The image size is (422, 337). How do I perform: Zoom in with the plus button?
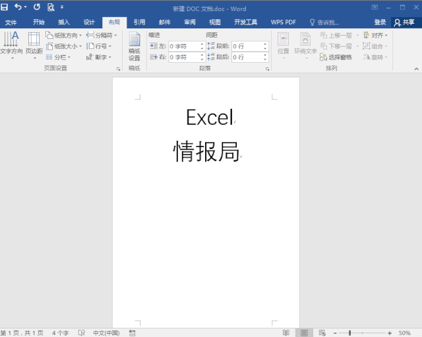pyautogui.click(x=390, y=333)
